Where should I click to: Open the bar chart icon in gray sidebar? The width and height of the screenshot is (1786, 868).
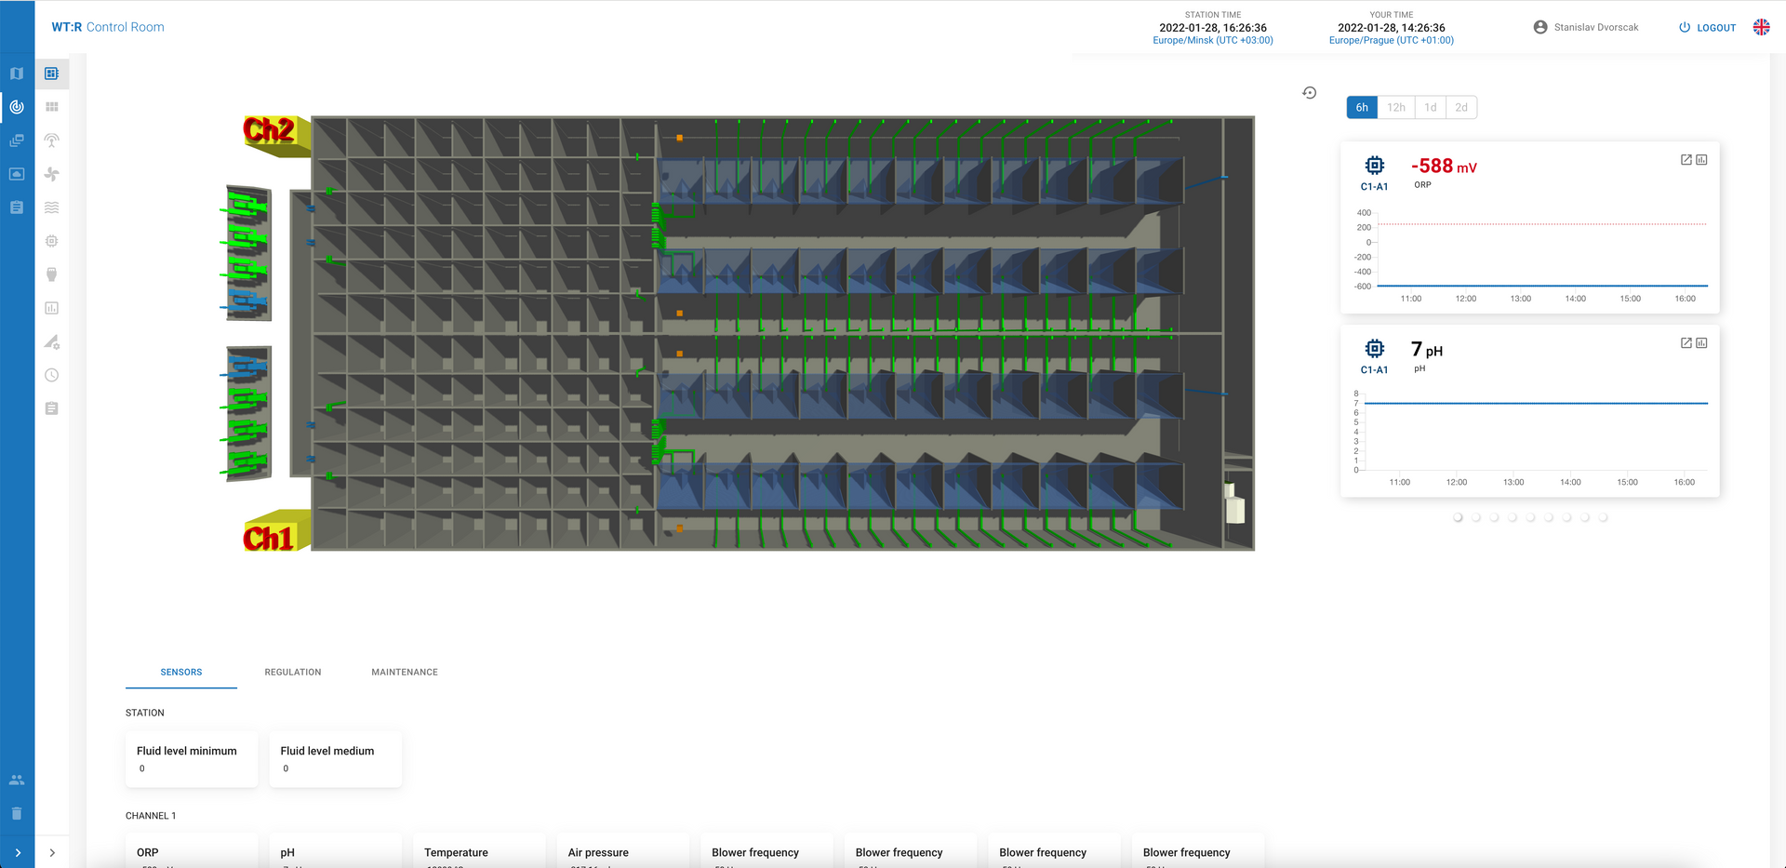(x=52, y=308)
